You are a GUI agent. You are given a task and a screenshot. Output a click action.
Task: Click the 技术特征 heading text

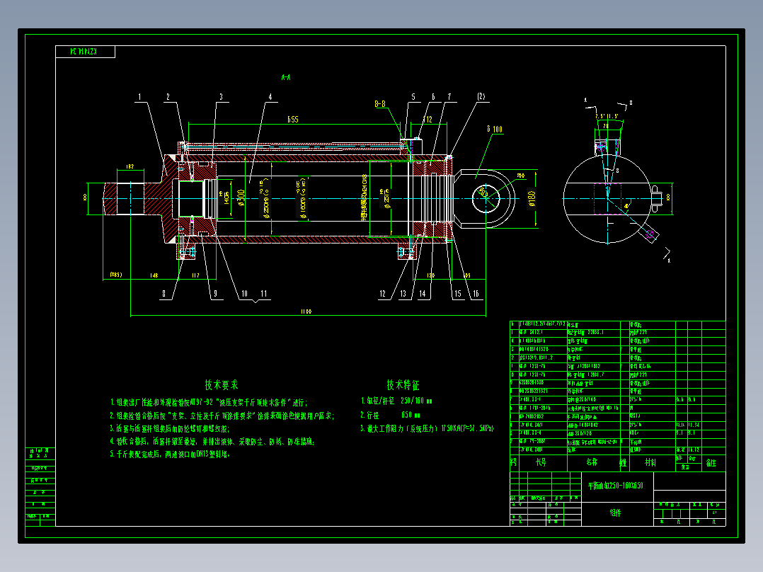click(403, 385)
